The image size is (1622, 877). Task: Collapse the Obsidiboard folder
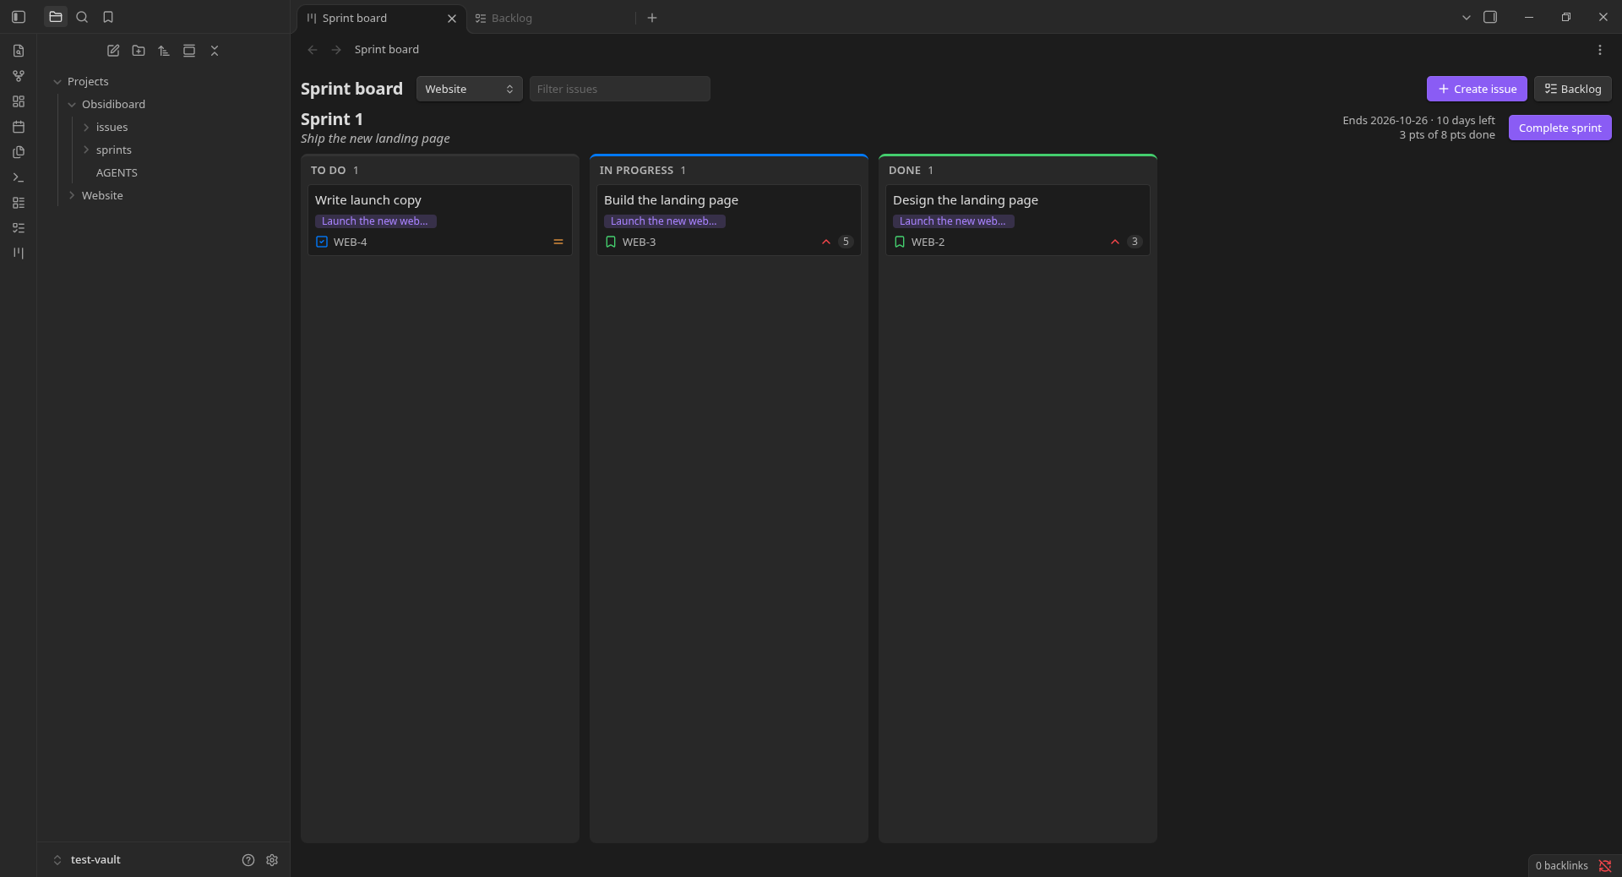pyautogui.click(x=72, y=105)
